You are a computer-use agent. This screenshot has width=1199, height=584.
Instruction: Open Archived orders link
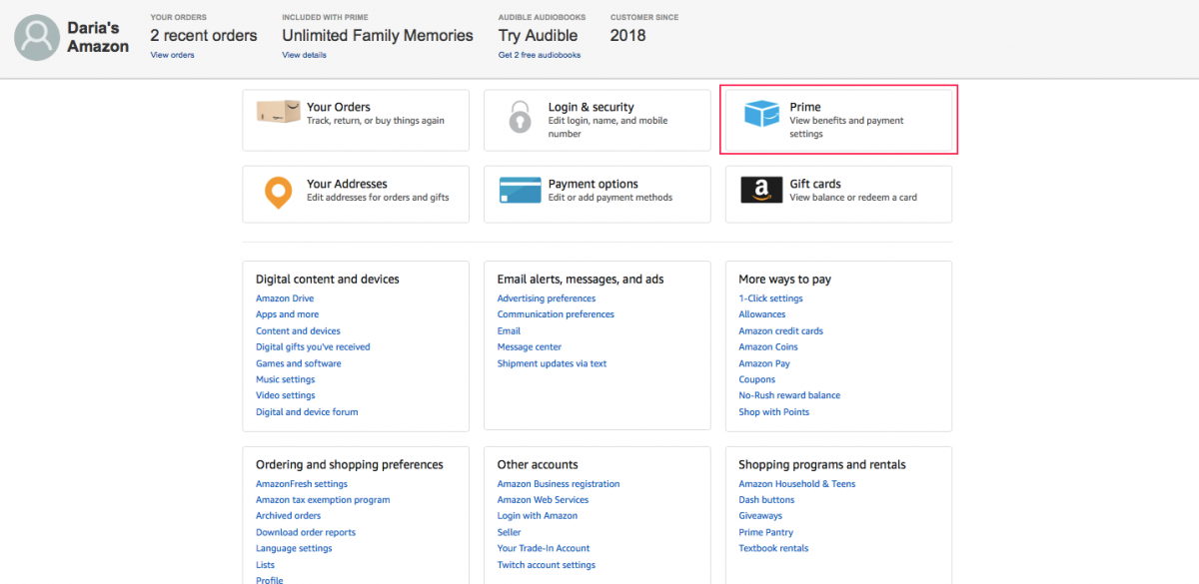(x=289, y=516)
